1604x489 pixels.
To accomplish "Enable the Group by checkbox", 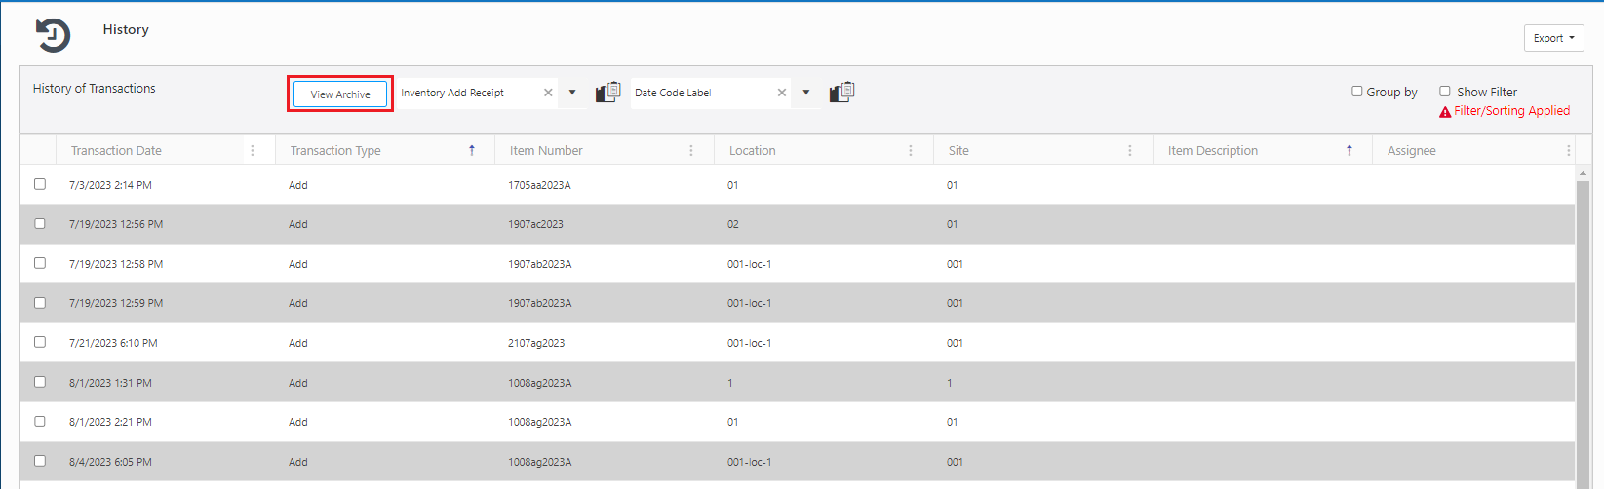I will pyautogui.click(x=1356, y=92).
